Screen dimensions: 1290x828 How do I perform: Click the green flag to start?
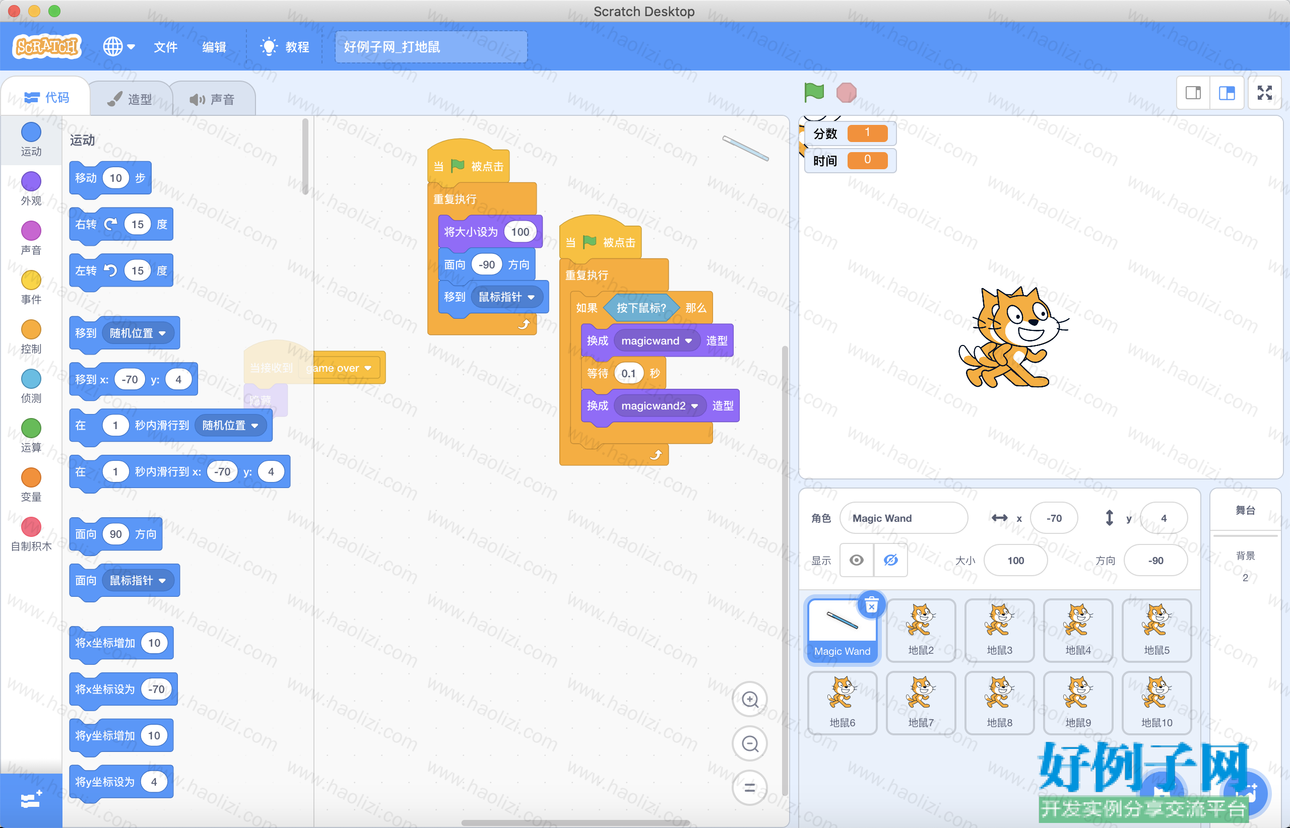pyautogui.click(x=813, y=92)
